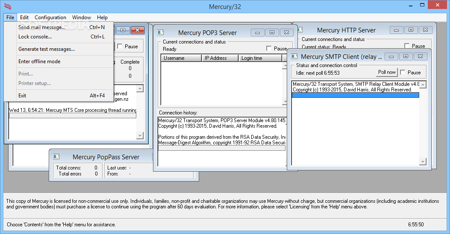This screenshot has height=234, width=450.
Task: Select highlighted blue row in SMTP Client log
Action: 355,95
